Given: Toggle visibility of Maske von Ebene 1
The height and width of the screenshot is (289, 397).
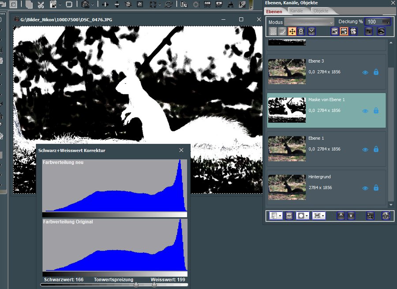Looking at the screenshot, I should [365, 111].
